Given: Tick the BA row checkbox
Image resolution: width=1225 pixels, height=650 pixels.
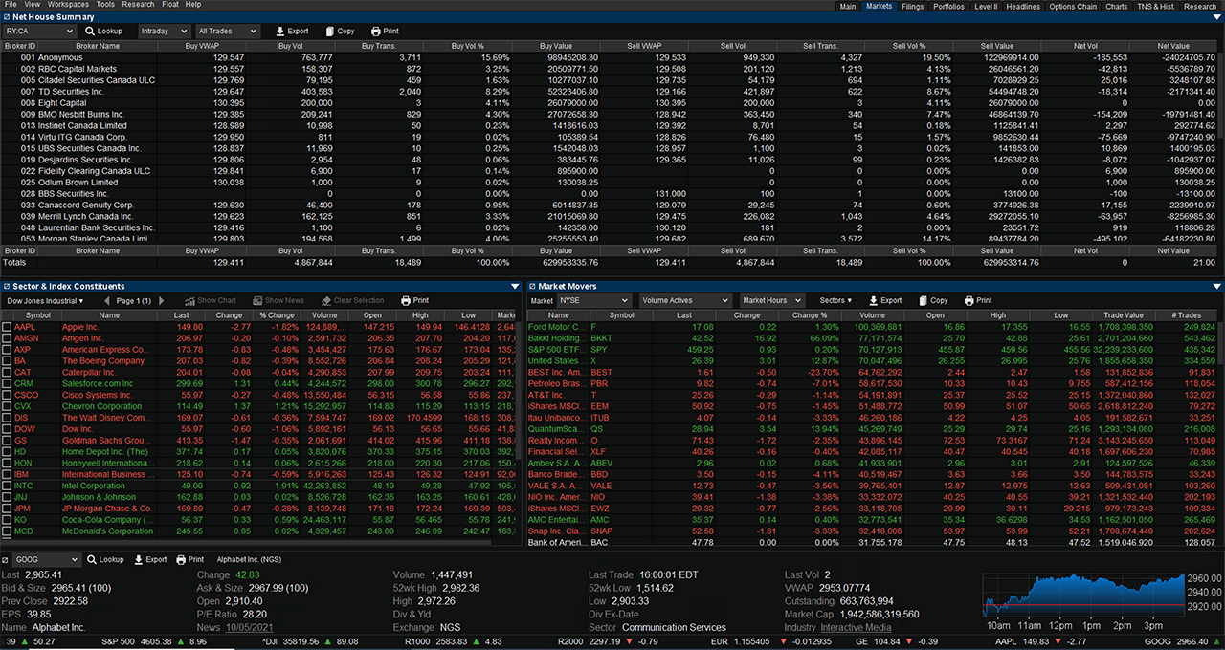Looking at the screenshot, I should [x=7, y=361].
